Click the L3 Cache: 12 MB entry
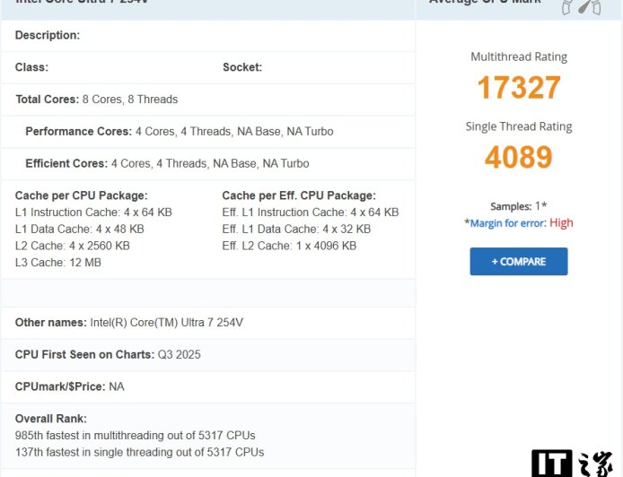Screen dimensions: 623x477 tap(58, 263)
